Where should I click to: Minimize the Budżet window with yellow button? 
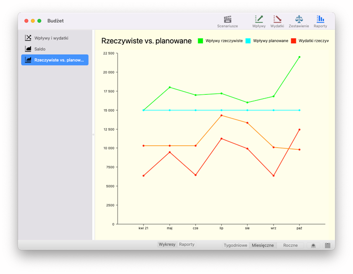[33, 21]
